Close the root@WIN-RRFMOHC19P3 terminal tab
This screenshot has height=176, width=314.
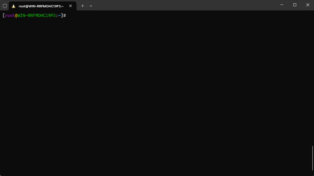(x=70, y=6)
